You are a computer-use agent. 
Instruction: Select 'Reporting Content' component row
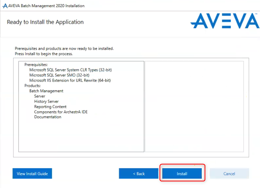(x=50, y=107)
